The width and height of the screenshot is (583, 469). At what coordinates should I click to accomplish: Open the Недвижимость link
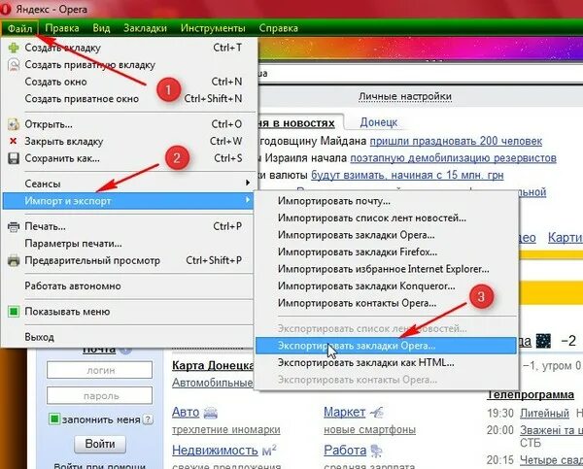215,451
